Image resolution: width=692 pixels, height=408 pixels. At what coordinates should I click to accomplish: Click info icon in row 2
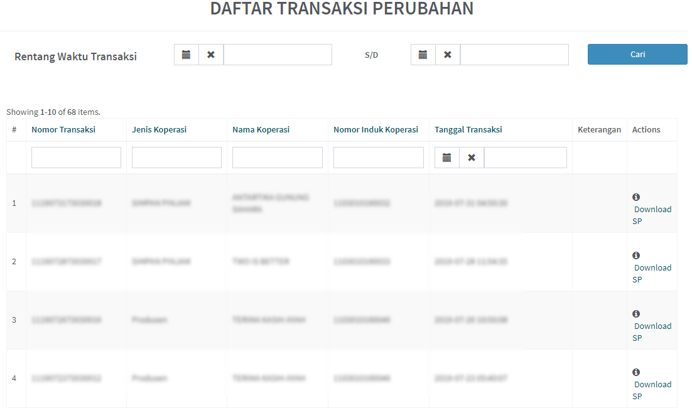click(x=636, y=255)
